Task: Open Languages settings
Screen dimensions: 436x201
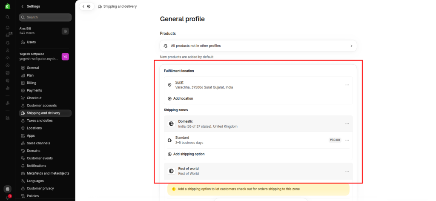Action: click(x=45, y=181)
